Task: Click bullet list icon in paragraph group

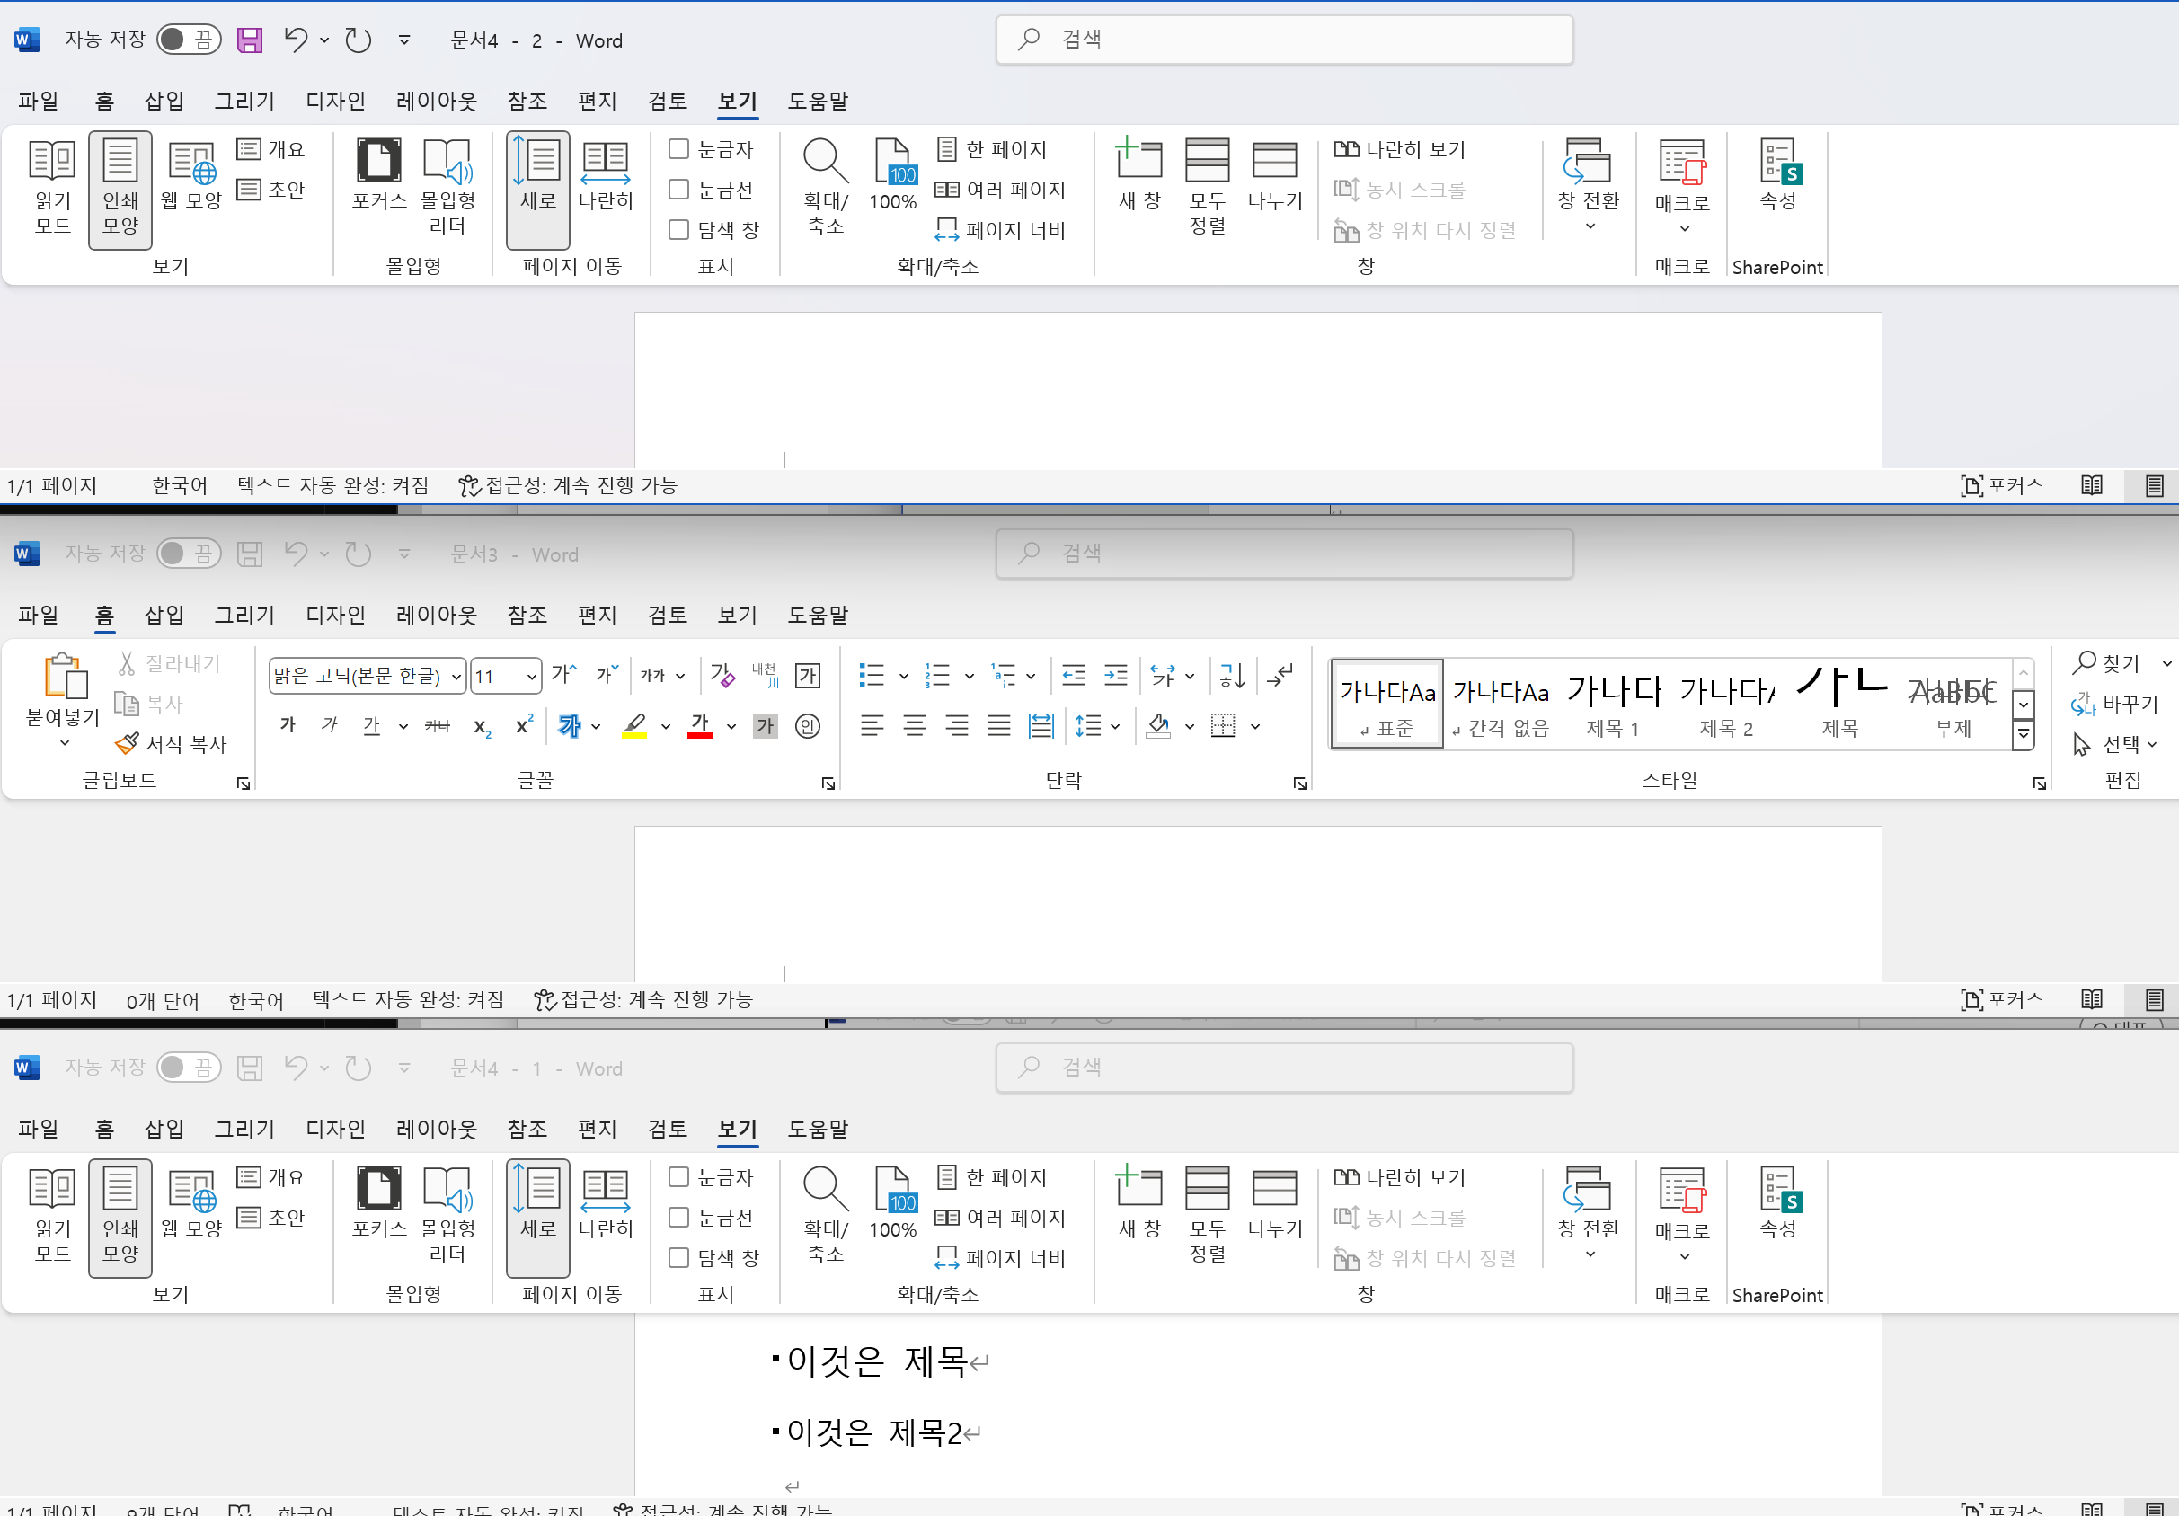Action: click(x=872, y=676)
